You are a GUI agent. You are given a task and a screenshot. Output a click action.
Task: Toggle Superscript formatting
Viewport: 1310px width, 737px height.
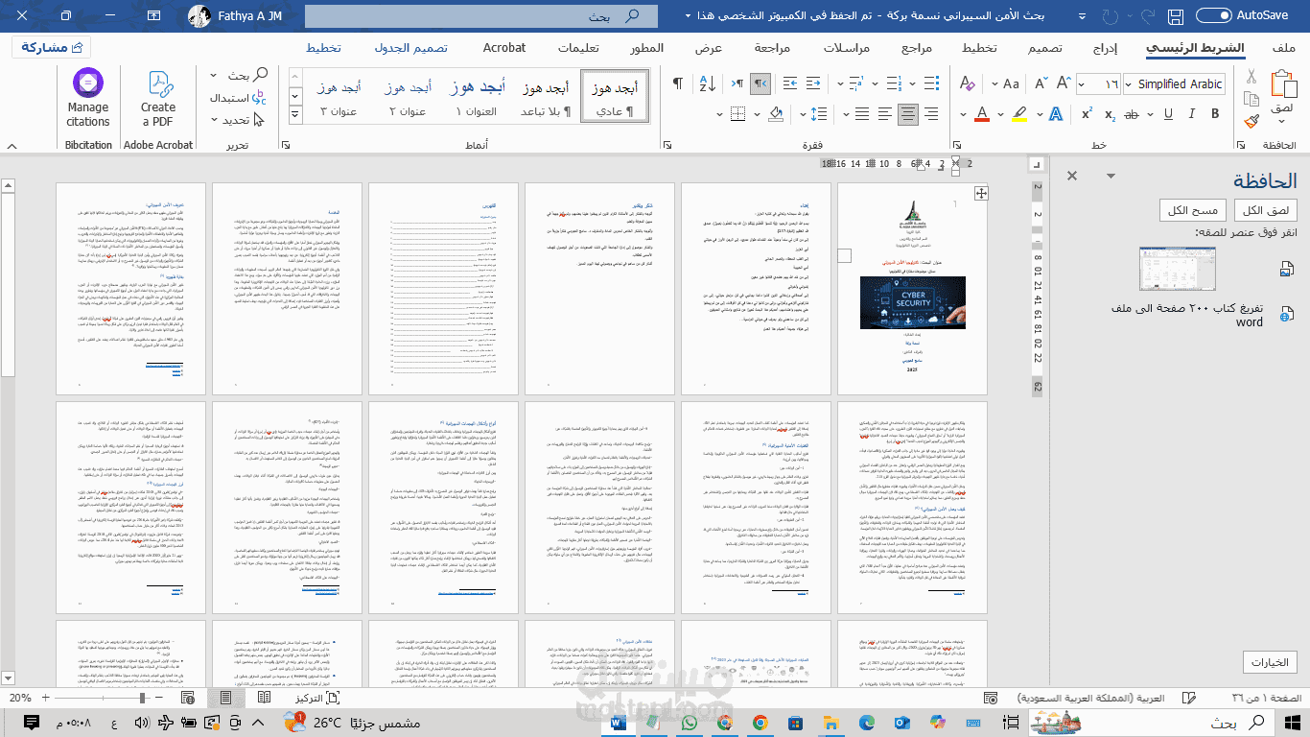[1087, 114]
